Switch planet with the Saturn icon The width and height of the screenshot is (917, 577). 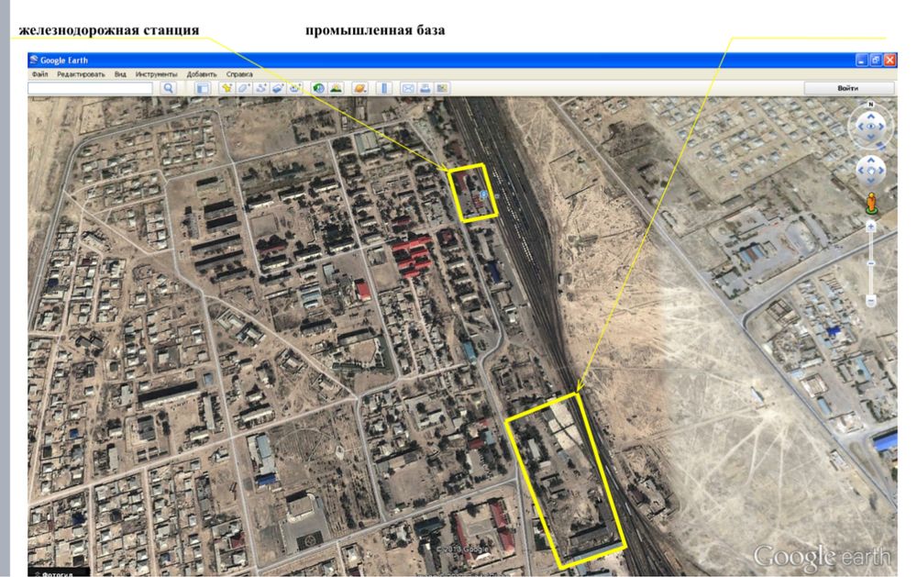pos(360,88)
